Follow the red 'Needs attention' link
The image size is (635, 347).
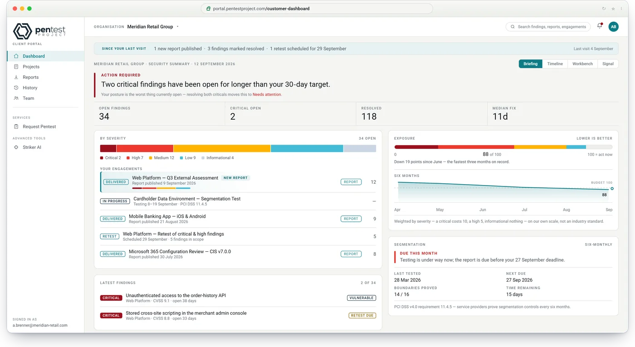267,94
